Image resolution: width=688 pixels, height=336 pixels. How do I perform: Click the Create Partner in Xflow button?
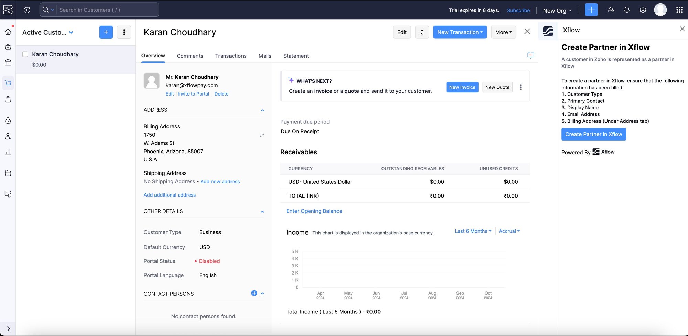pyautogui.click(x=593, y=134)
